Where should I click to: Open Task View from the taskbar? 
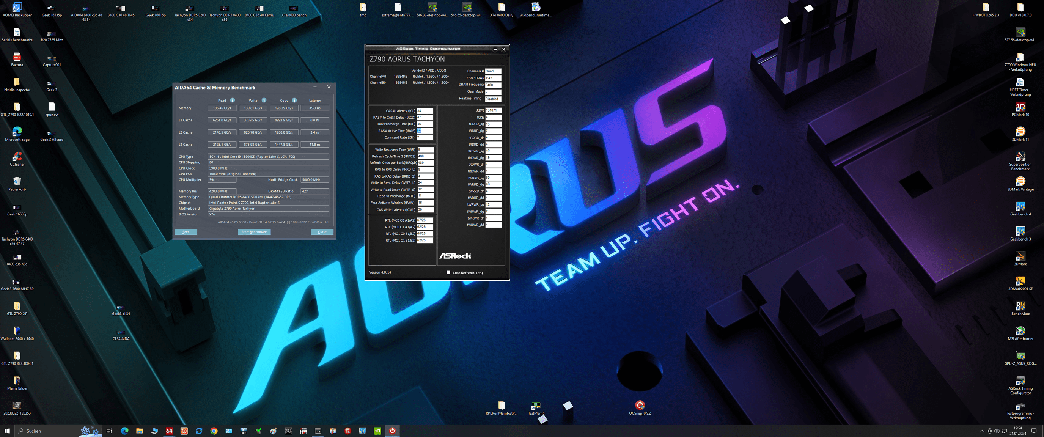tap(109, 431)
